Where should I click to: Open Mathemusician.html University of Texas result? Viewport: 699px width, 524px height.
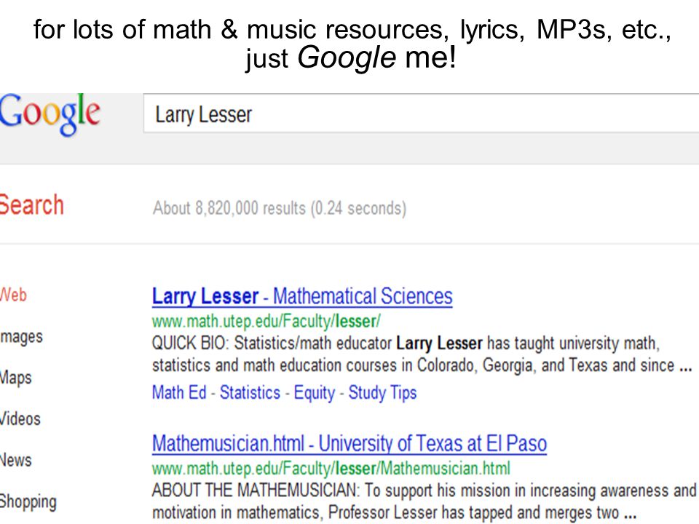click(349, 444)
